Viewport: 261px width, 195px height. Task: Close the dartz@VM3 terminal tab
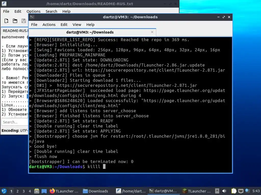pos(152,32)
